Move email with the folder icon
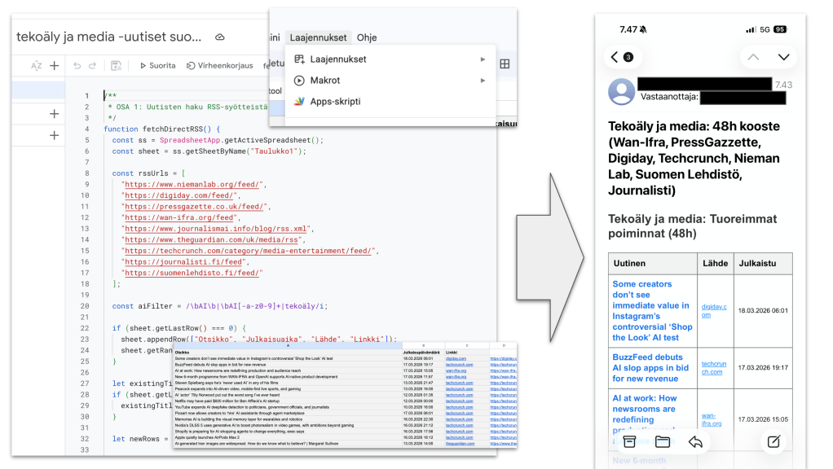Image resolution: width=833 pixels, height=469 pixels. pyautogui.click(x=662, y=441)
